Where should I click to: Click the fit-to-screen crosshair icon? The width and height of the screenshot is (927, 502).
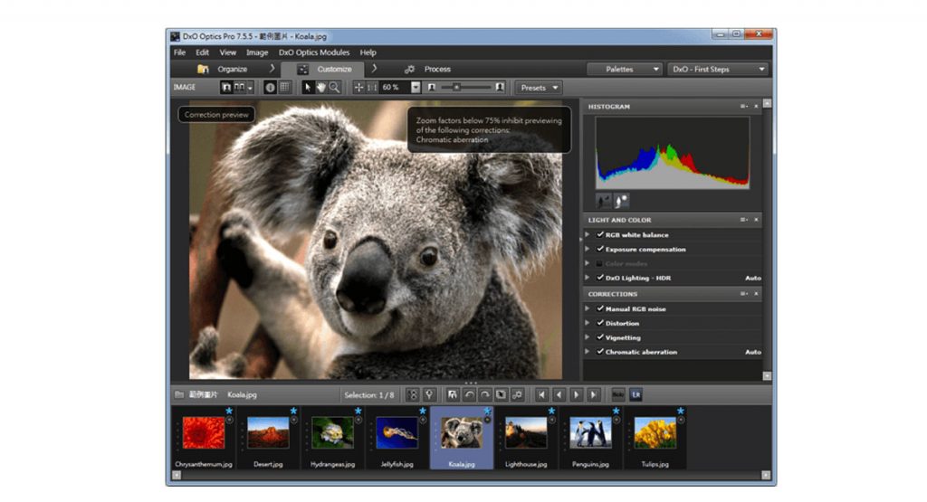[358, 88]
